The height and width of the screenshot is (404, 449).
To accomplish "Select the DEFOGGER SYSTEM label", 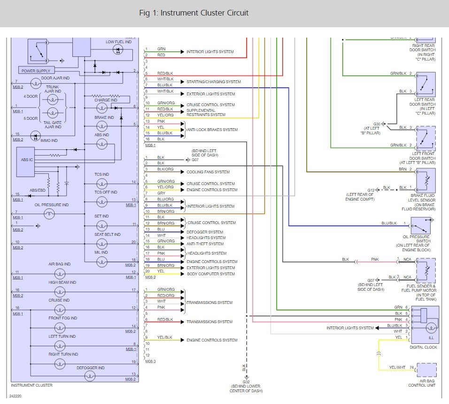I will click(205, 232).
